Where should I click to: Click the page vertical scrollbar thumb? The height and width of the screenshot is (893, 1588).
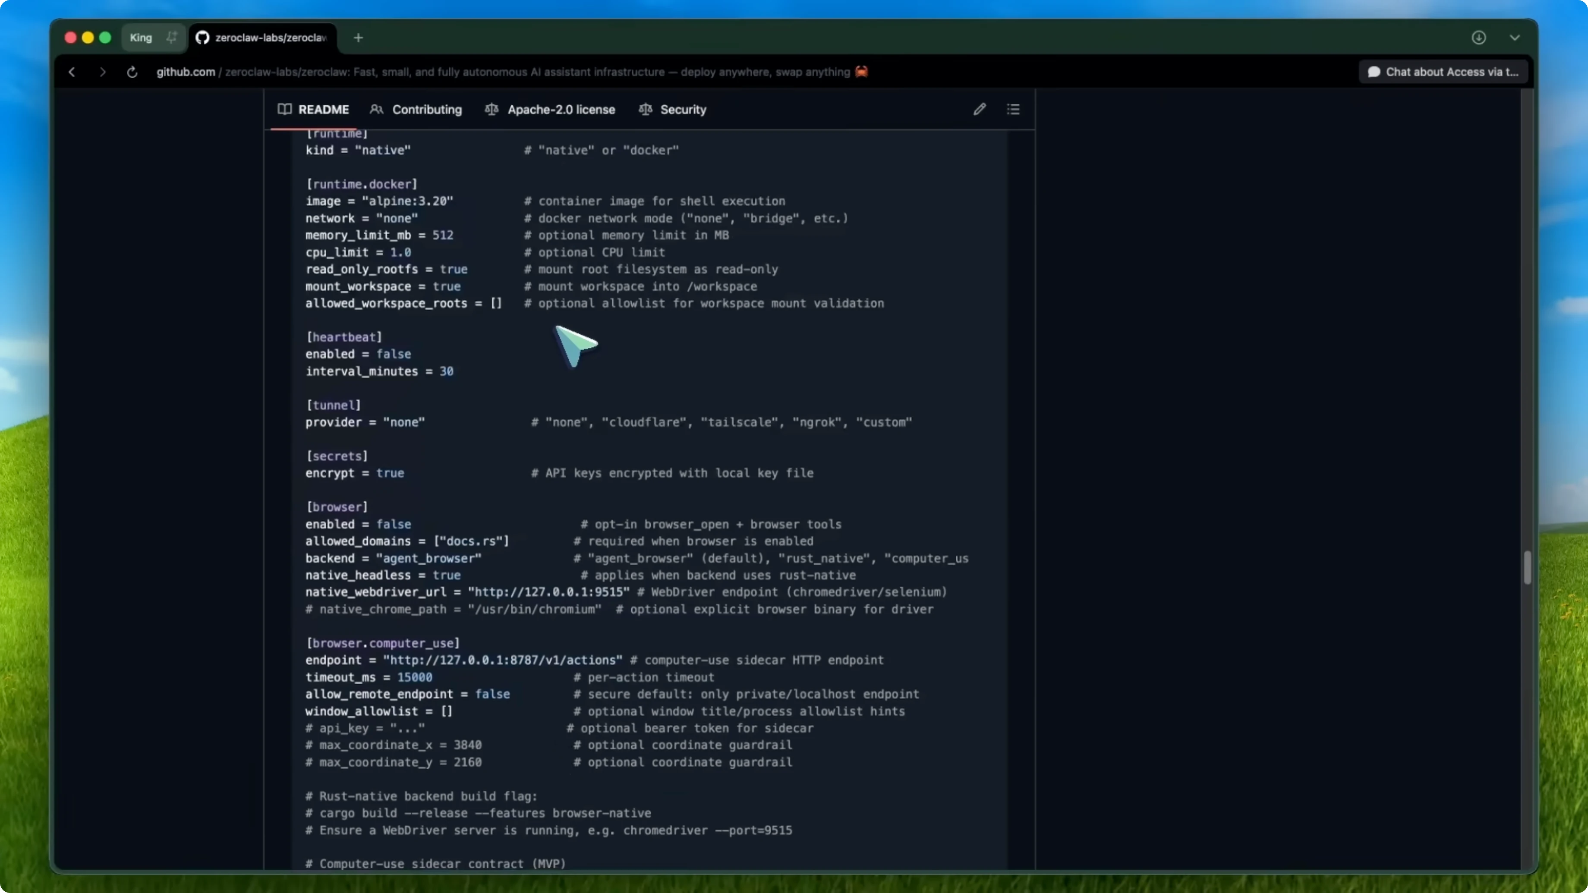[1527, 567]
